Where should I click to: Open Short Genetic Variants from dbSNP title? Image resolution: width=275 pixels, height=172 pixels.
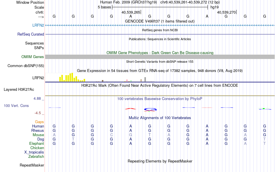pos(160,62)
